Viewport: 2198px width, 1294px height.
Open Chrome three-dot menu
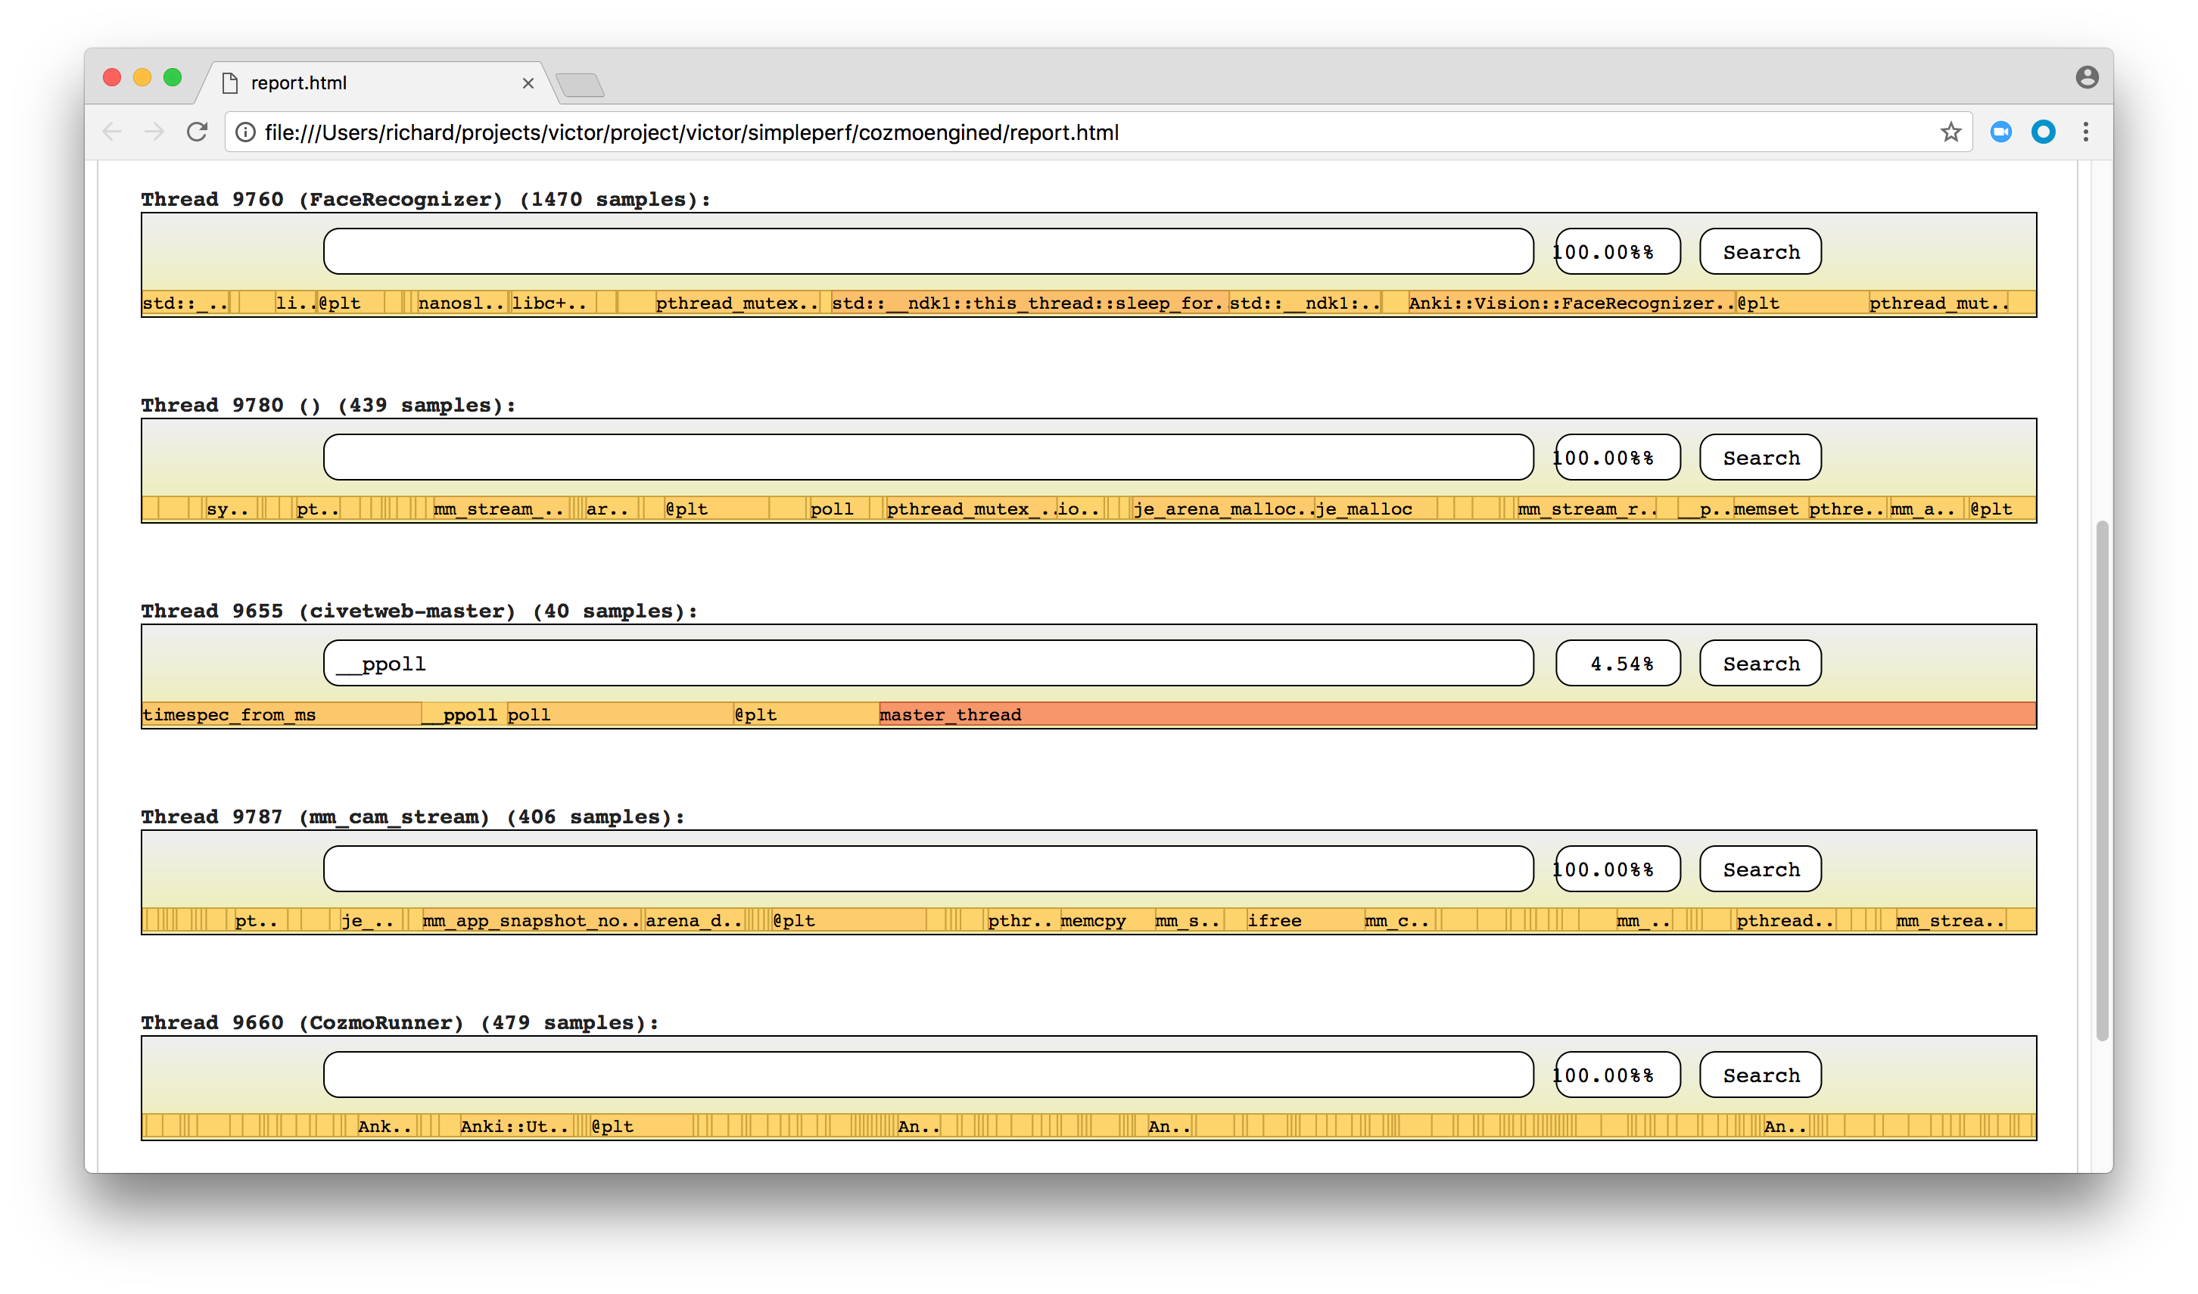point(2085,132)
